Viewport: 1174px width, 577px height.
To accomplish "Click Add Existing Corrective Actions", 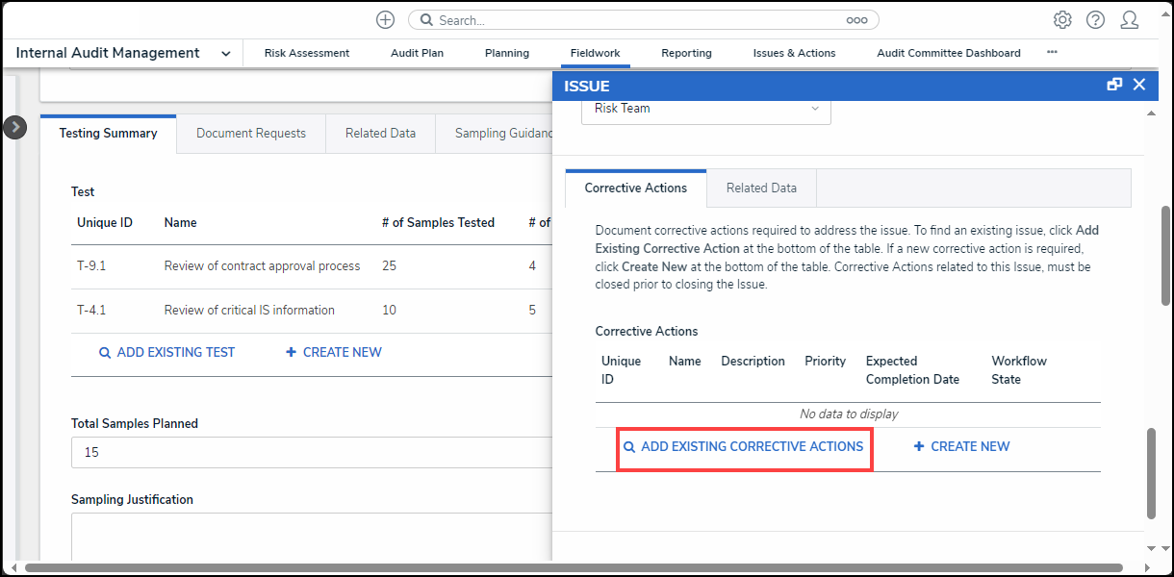I will (x=744, y=447).
